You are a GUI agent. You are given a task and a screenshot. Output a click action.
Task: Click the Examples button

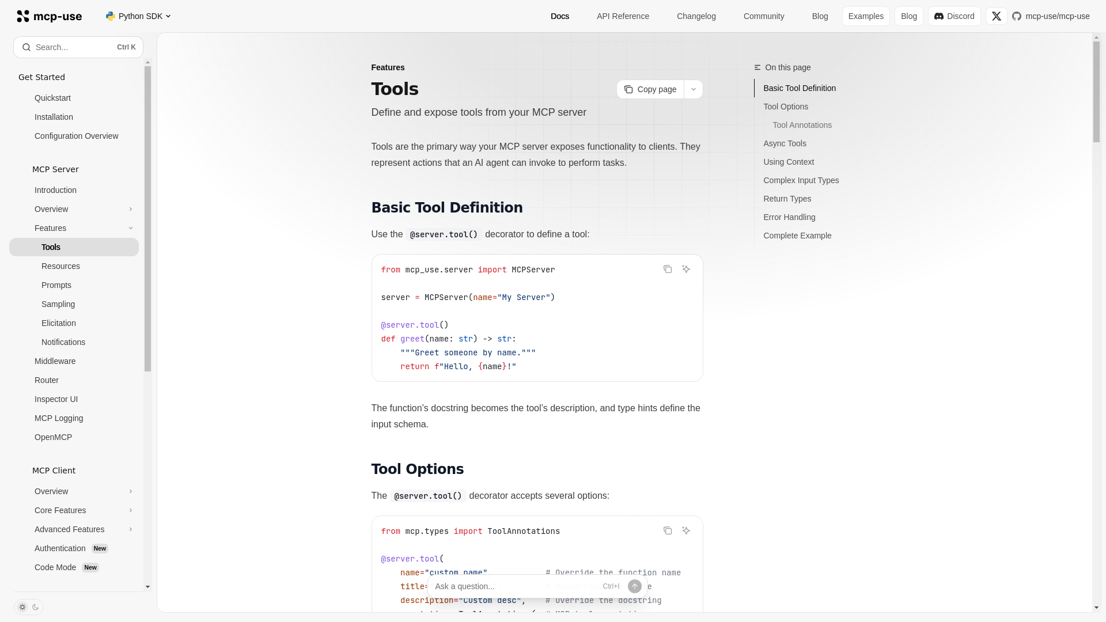coord(866,16)
